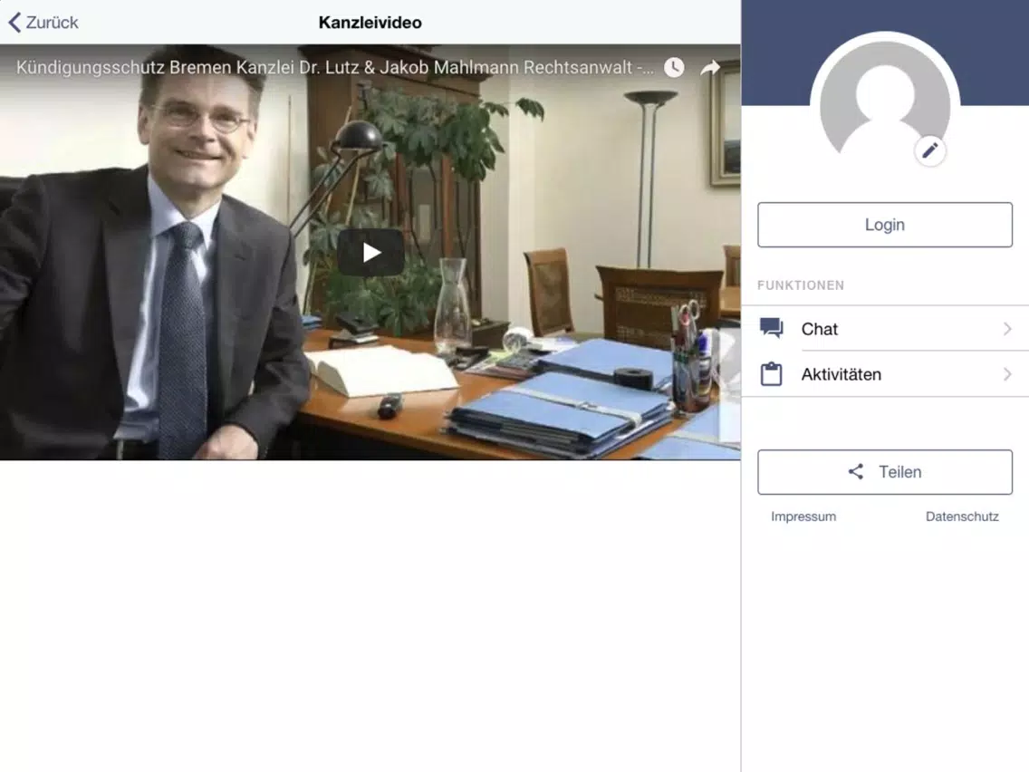Go back using the Zurück button
Viewport: 1029px width, 772px height.
(x=43, y=23)
